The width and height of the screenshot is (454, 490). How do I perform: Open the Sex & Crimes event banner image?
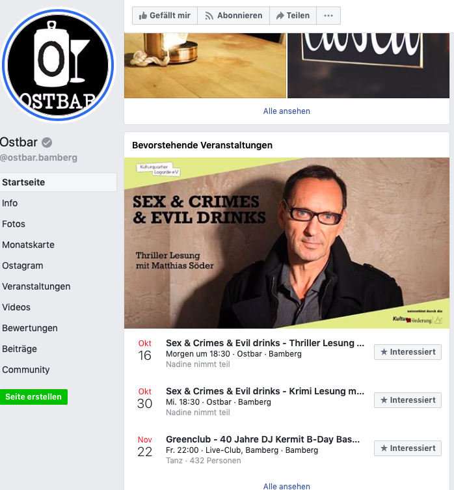pos(287,243)
